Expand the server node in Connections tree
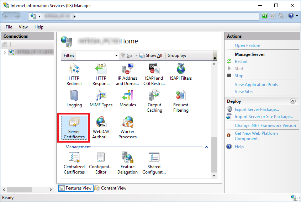Image resolution: width=301 pixels, height=202 pixels. click(5, 52)
